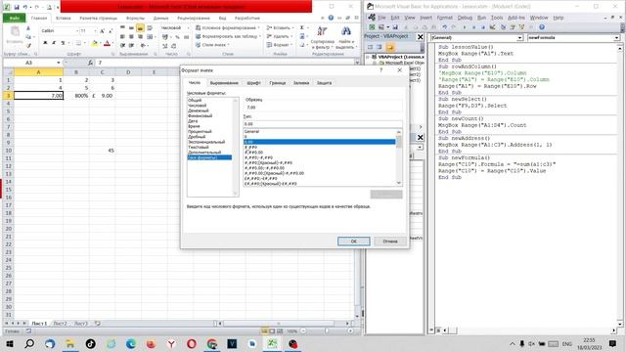Click the Excel zoom slider in the status bar
626x352 pixels.
tap(326, 331)
